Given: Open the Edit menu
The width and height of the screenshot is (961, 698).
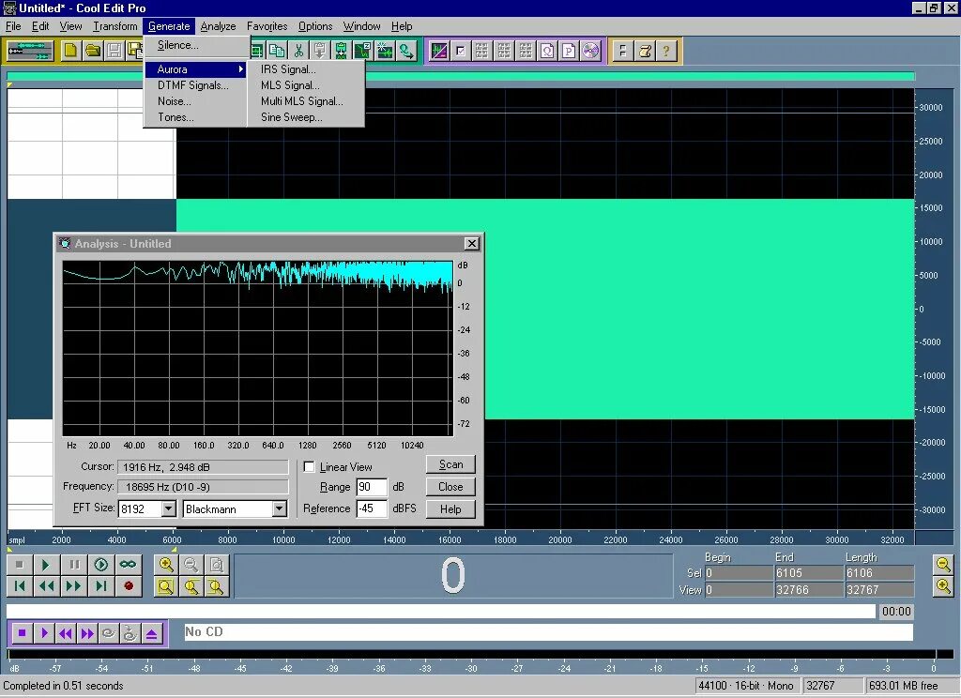Looking at the screenshot, I should tap(40, 26).
